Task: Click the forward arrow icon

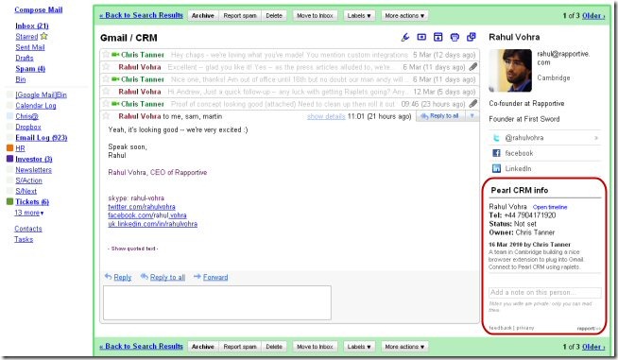Action: pos(197,277)
